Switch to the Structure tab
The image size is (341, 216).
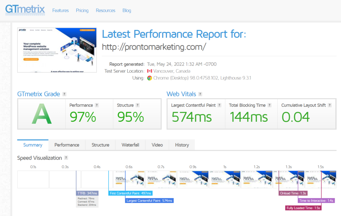[x=101, y=145]
